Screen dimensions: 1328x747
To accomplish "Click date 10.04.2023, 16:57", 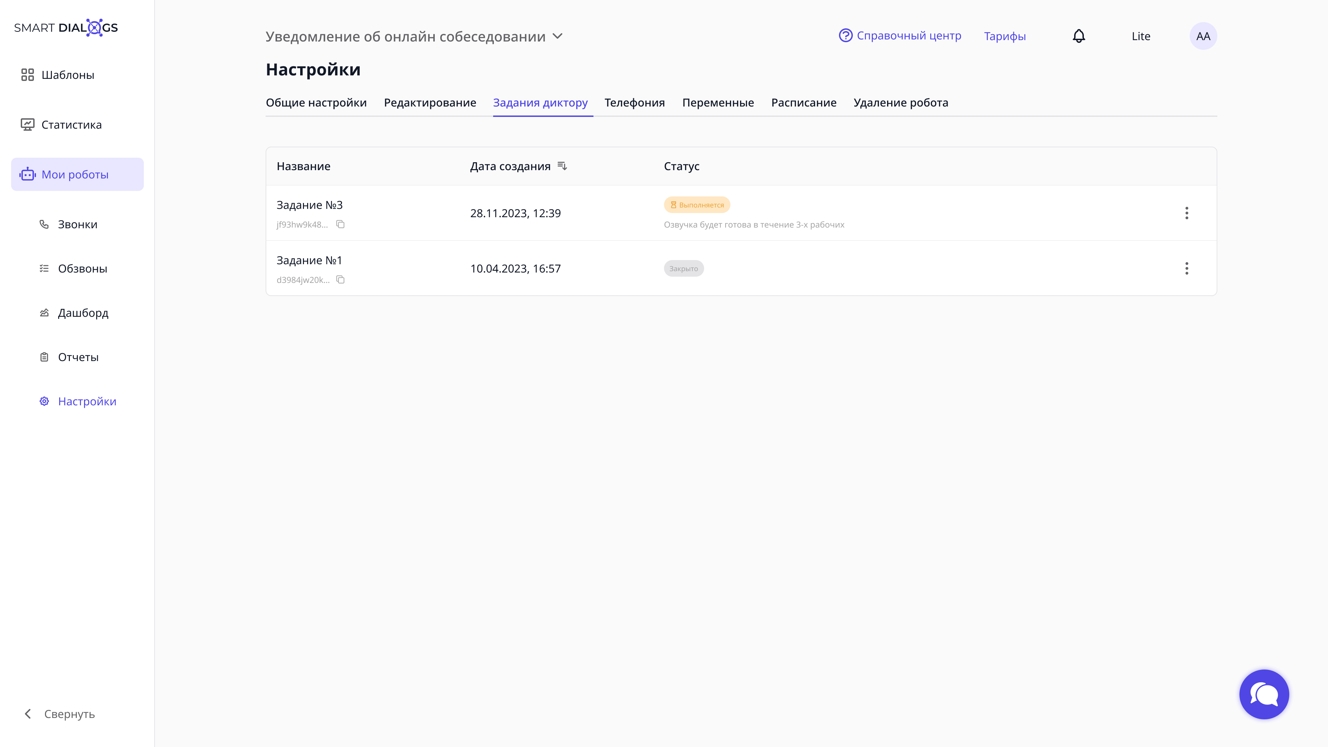I will [x=516, y=269].
